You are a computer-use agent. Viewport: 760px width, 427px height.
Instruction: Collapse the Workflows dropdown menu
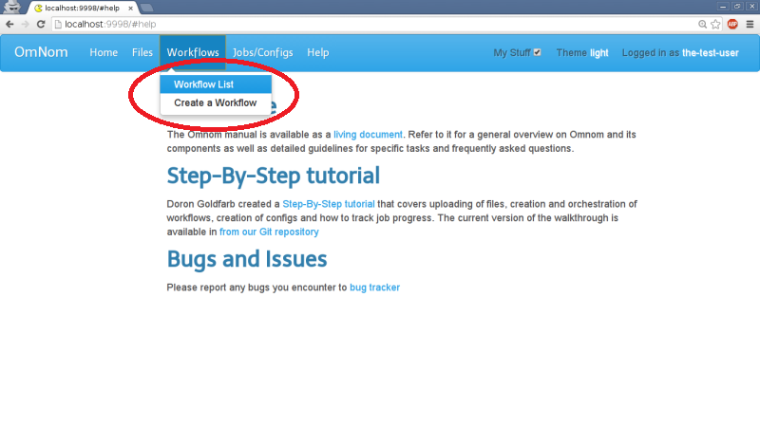click(193, 52)
